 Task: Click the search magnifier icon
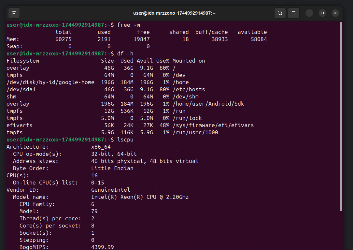tap(280, 13)
